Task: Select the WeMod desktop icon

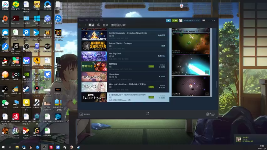Action: tap(26, 62)
